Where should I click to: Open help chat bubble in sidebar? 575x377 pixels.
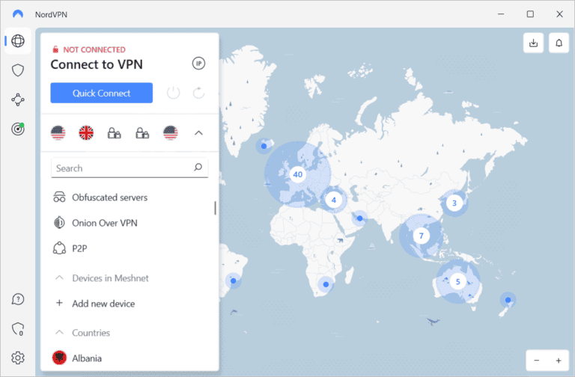click(x=18, y=299)
